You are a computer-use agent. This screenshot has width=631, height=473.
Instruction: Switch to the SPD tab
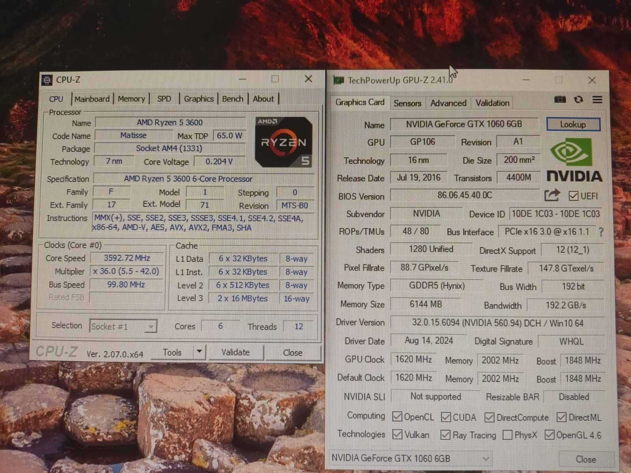(x=164, y=99)
